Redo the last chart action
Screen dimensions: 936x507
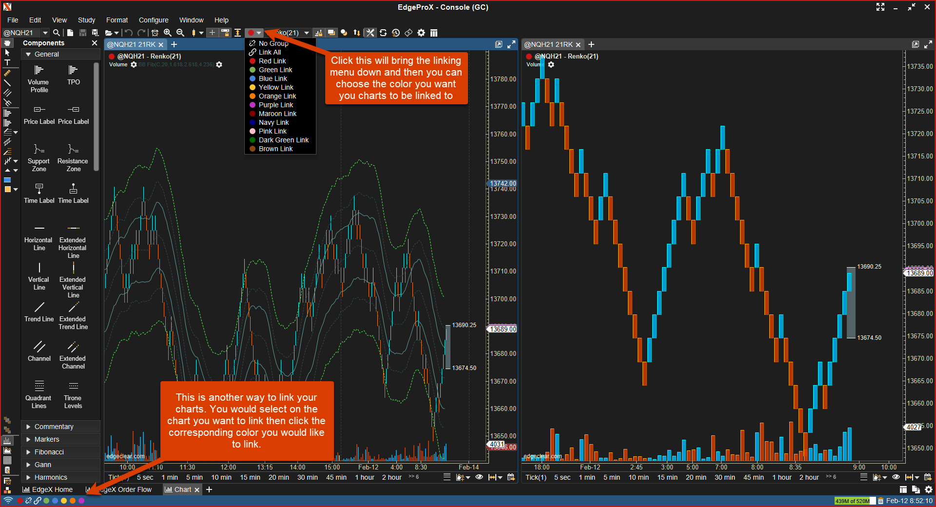pos(141,33)
